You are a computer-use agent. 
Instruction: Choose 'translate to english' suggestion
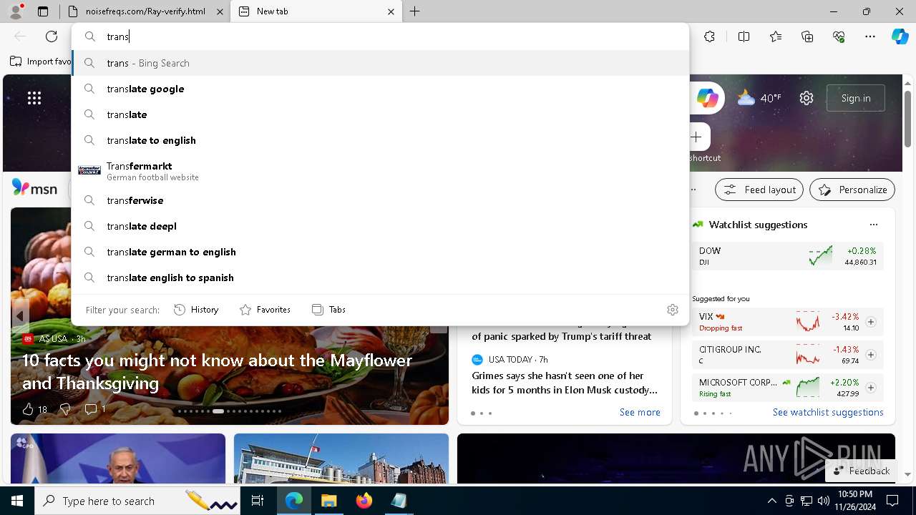(x=380, y=140)
